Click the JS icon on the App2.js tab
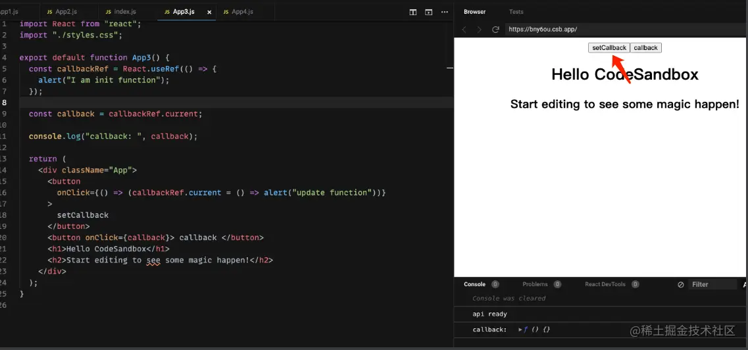748x350 pixels. tap(49, 12)
